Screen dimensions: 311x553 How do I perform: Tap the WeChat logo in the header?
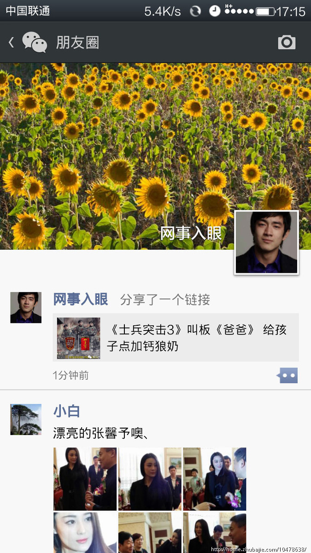click(x=35, y=42)
